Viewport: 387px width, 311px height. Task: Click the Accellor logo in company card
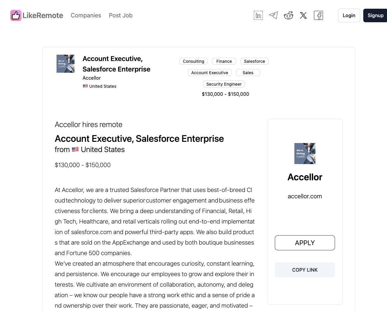[305, 154]
